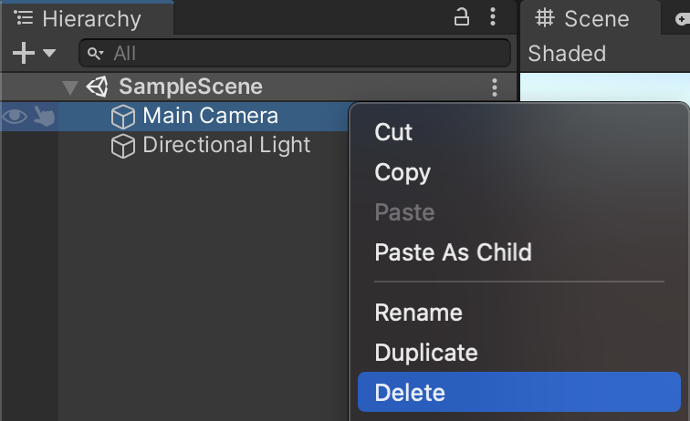Viewport: 690px width, 421px height.
Task: Collapse the SampleScene foldout arrow
Action: [70, 87]
